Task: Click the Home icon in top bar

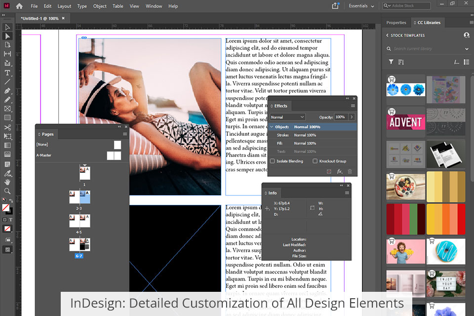Action: pos(19,6)
